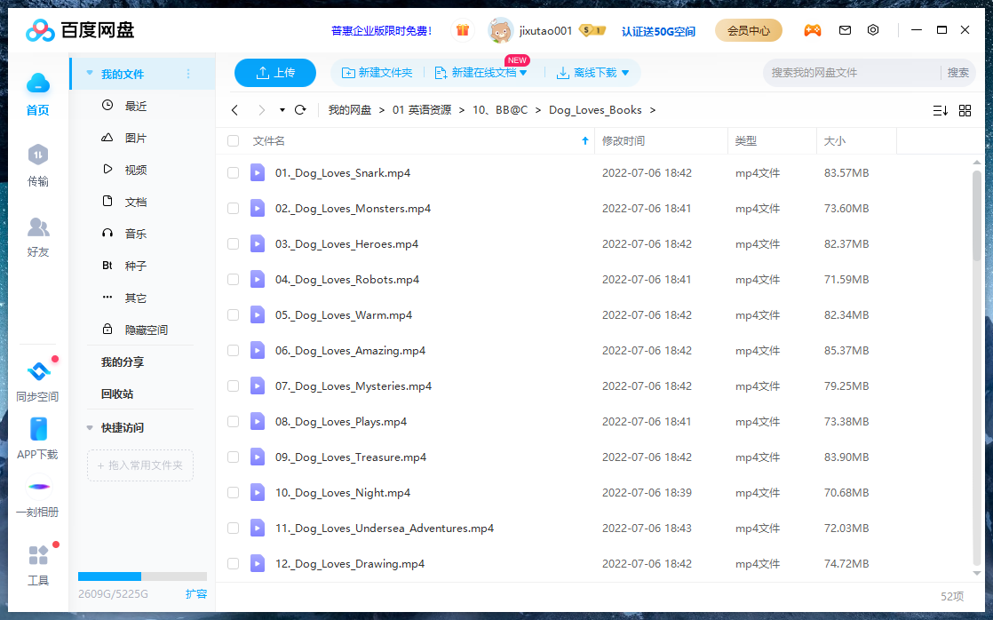Refresh the current folder listing
Screen dimensions: 993x620
point(300,110)
